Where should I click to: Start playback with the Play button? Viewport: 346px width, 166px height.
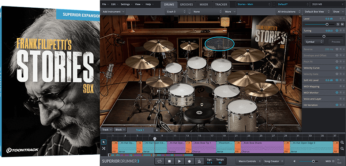[x=179, y=161]
